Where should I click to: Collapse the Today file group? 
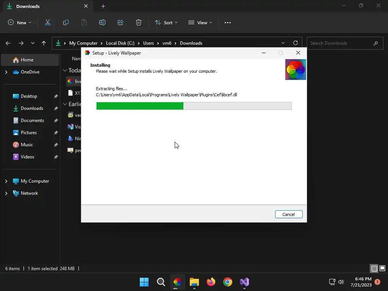pyautogui.click(x=65, y=70)
